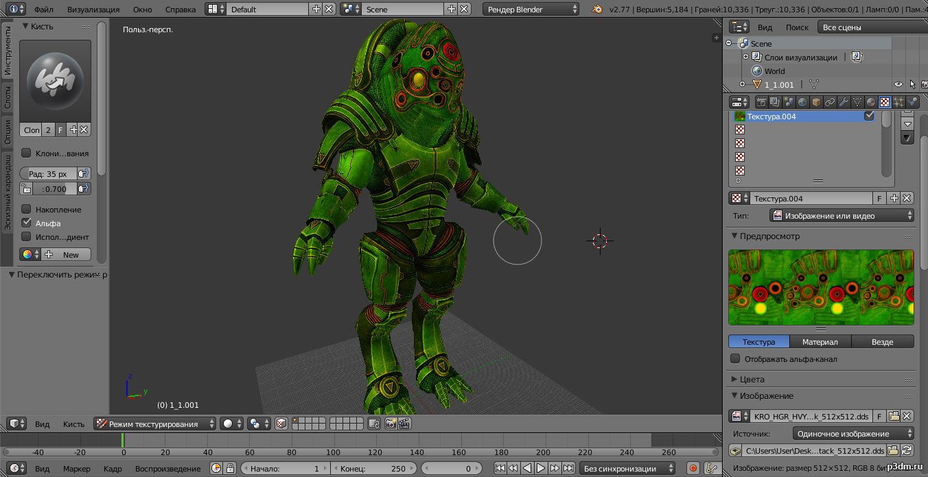The image size is (928, 477).
Task: Open the Scene properties tab
Action: click(789, 102)
